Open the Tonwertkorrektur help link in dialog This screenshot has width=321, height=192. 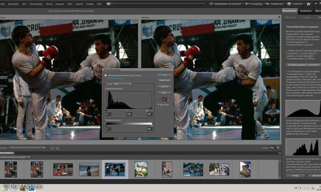(116, 79)
